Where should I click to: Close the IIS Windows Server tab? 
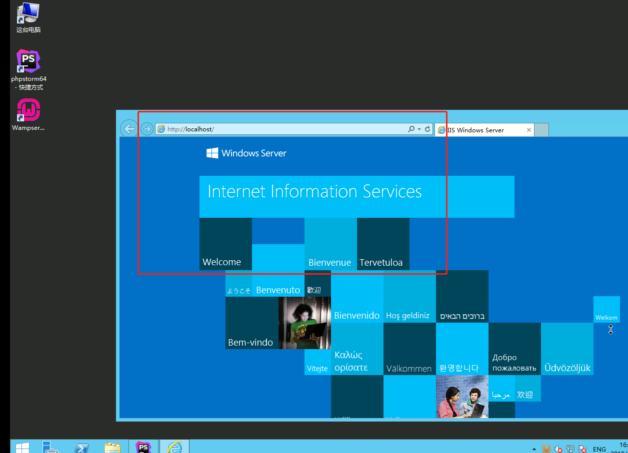[x=529, y=130]
